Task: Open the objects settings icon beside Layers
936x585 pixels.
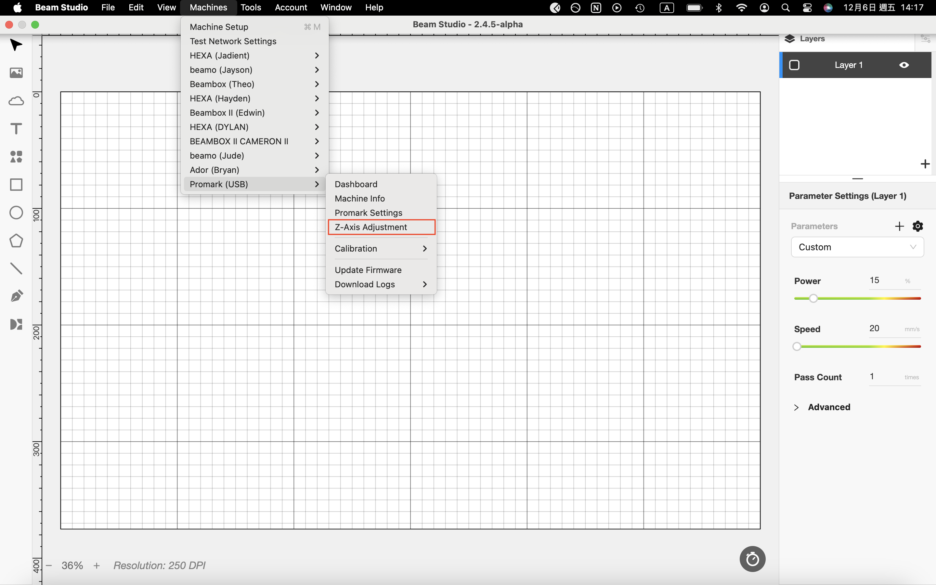Action: (x=925, y=39)
